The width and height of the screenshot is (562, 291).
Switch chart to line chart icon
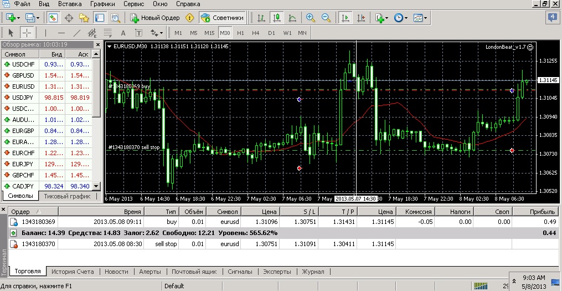point(292,18)
